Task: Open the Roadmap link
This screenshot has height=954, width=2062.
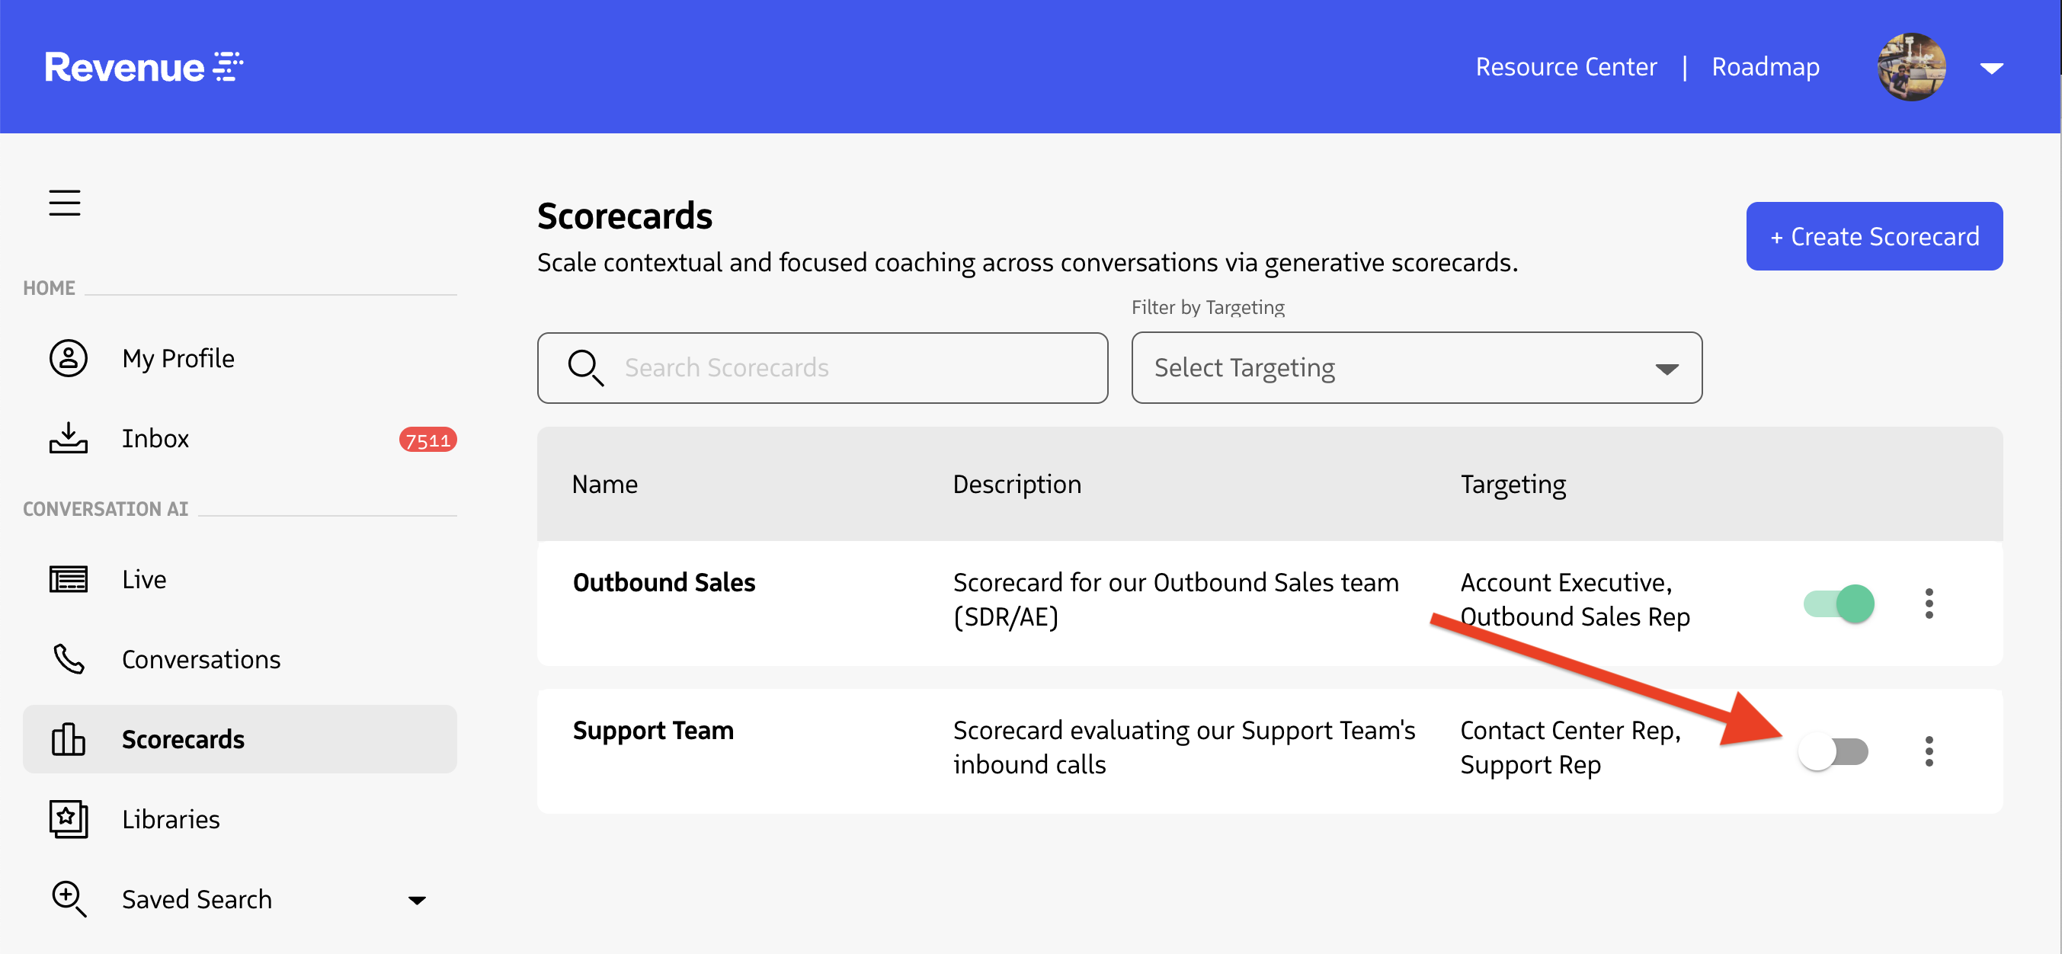Action: [1764, 66]
